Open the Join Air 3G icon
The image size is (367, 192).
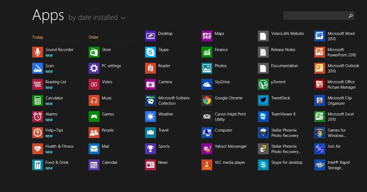[x=320, y=149]
